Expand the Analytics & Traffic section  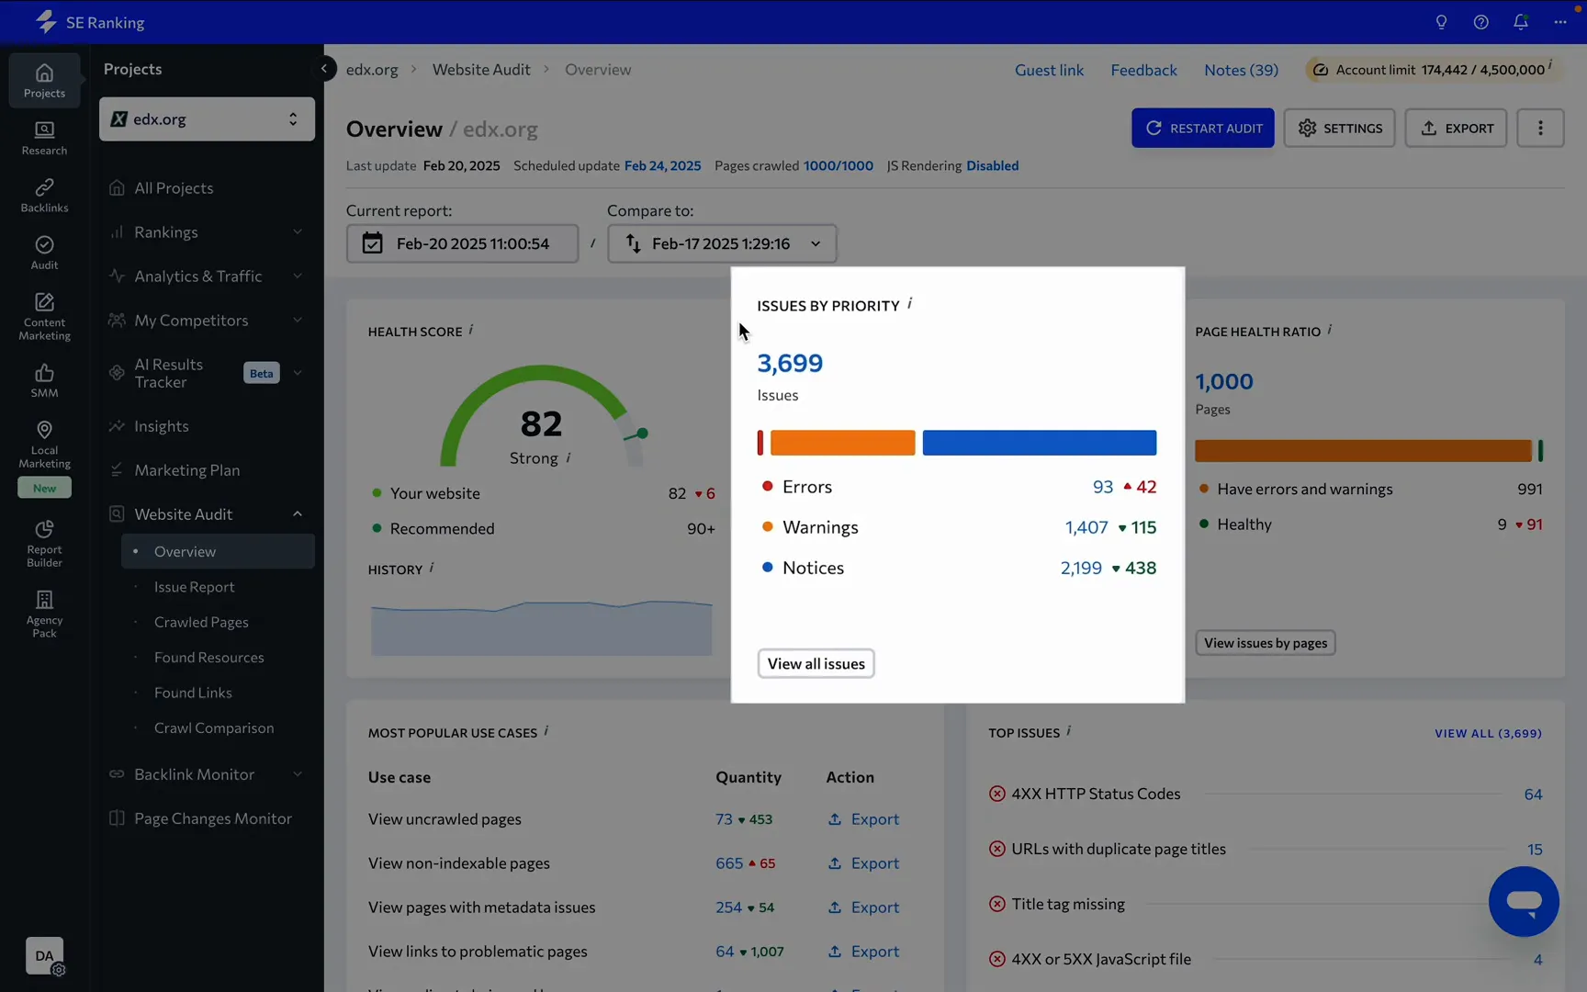coord(297,276)
